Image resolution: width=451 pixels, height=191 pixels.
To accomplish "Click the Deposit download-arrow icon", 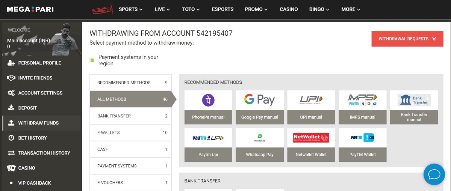I will tap(11, 108).
